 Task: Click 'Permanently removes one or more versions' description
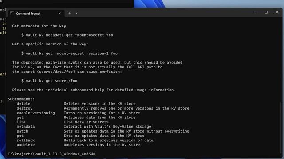(x=126, y=108)
